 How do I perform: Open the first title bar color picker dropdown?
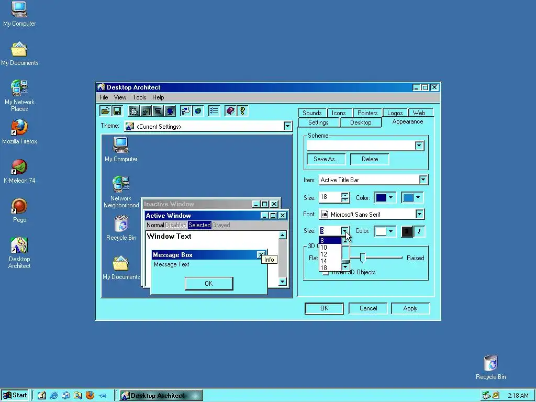pos(390,197)
